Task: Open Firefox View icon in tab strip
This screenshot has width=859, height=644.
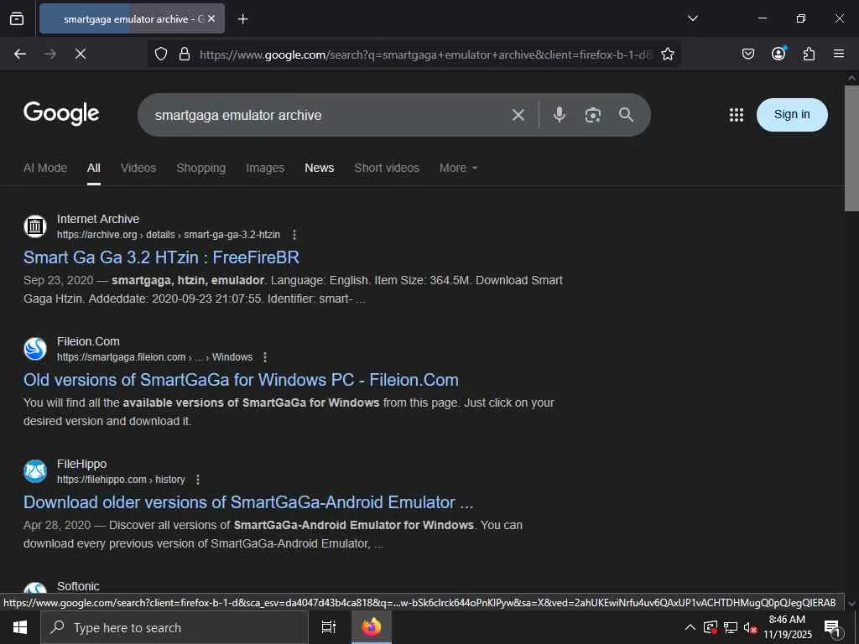Action: point(17,18)
